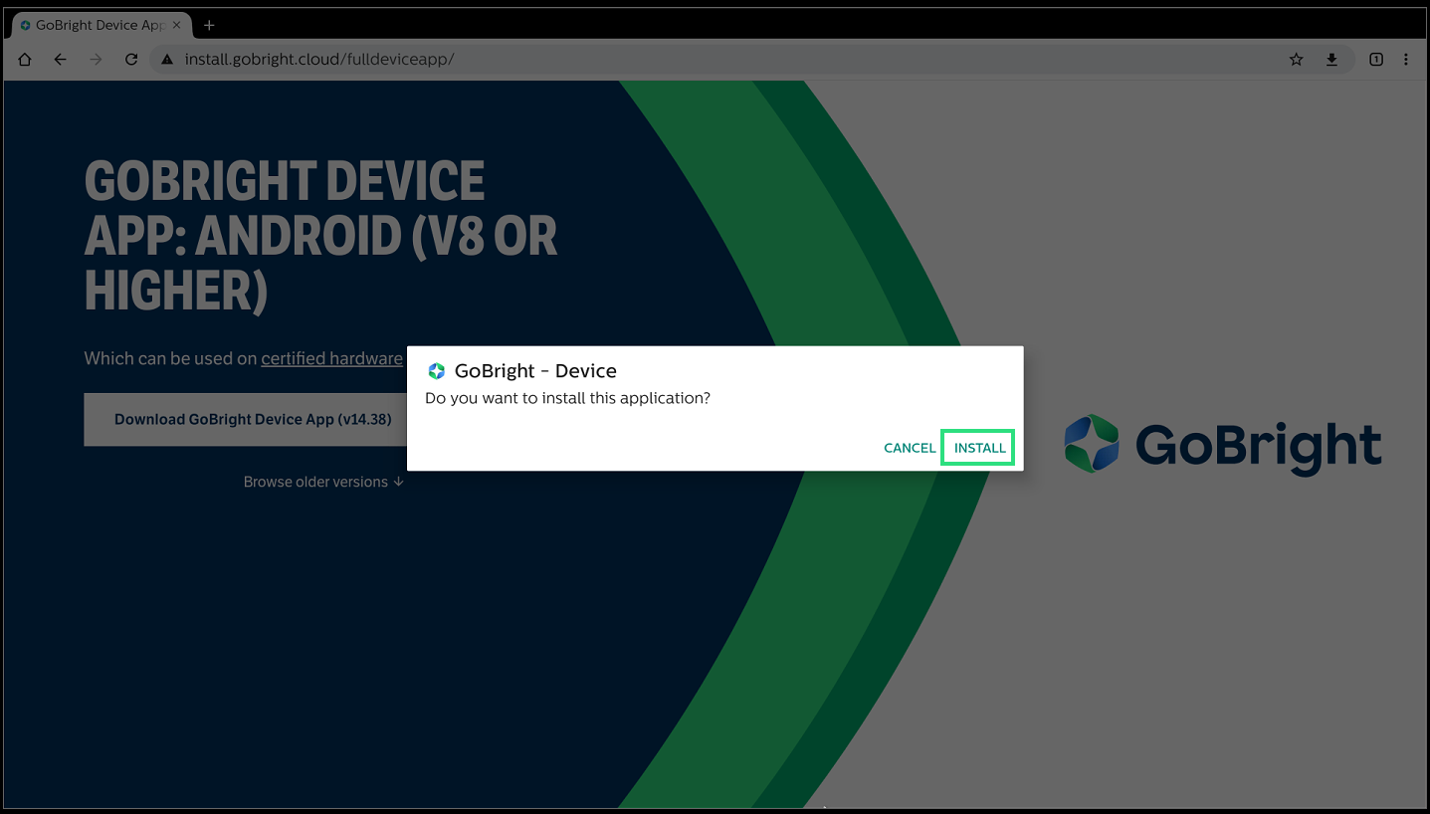
Task: Bookmark this page with the star icon
Action: [x=1296, y=60]
